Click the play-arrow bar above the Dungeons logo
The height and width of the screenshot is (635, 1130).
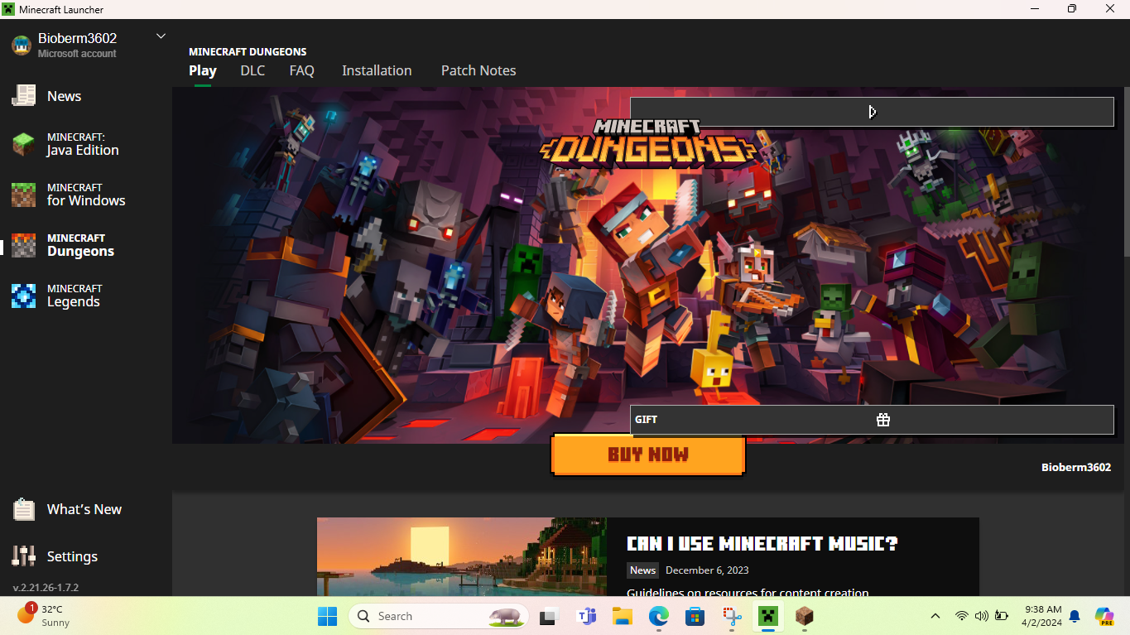872,112
